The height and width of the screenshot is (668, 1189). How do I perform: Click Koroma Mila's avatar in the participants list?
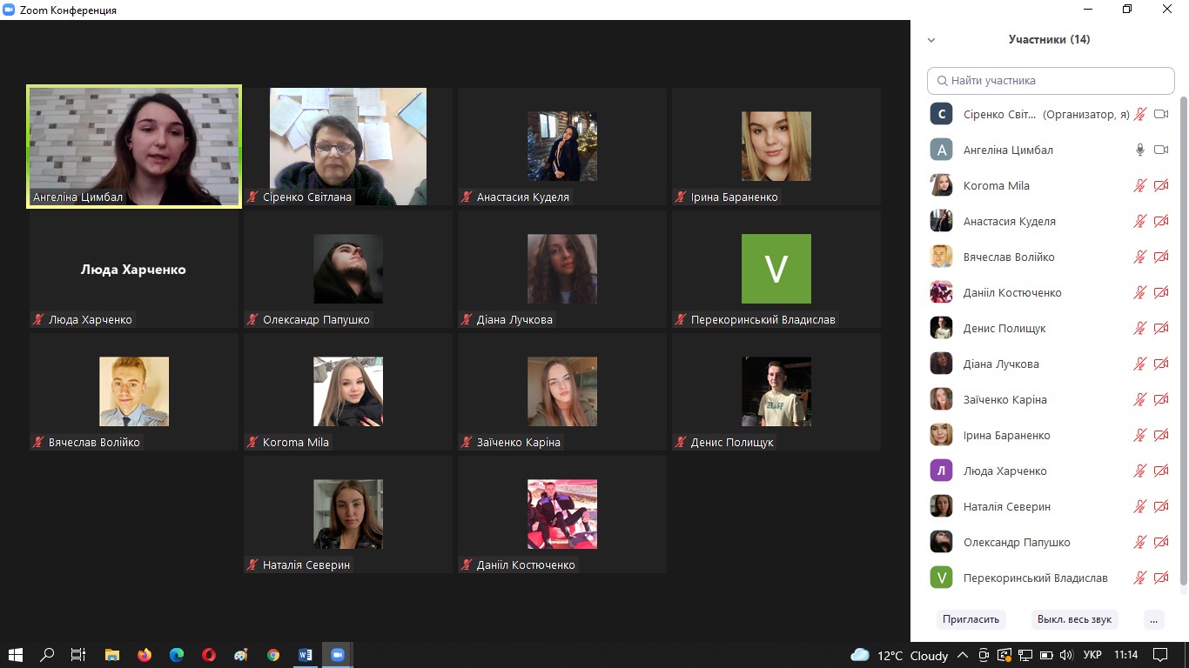tap(941, 185)
